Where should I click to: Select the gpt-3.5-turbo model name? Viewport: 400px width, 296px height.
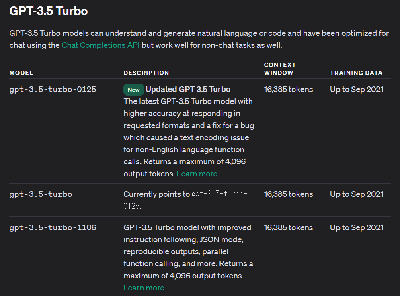(41, 194)
